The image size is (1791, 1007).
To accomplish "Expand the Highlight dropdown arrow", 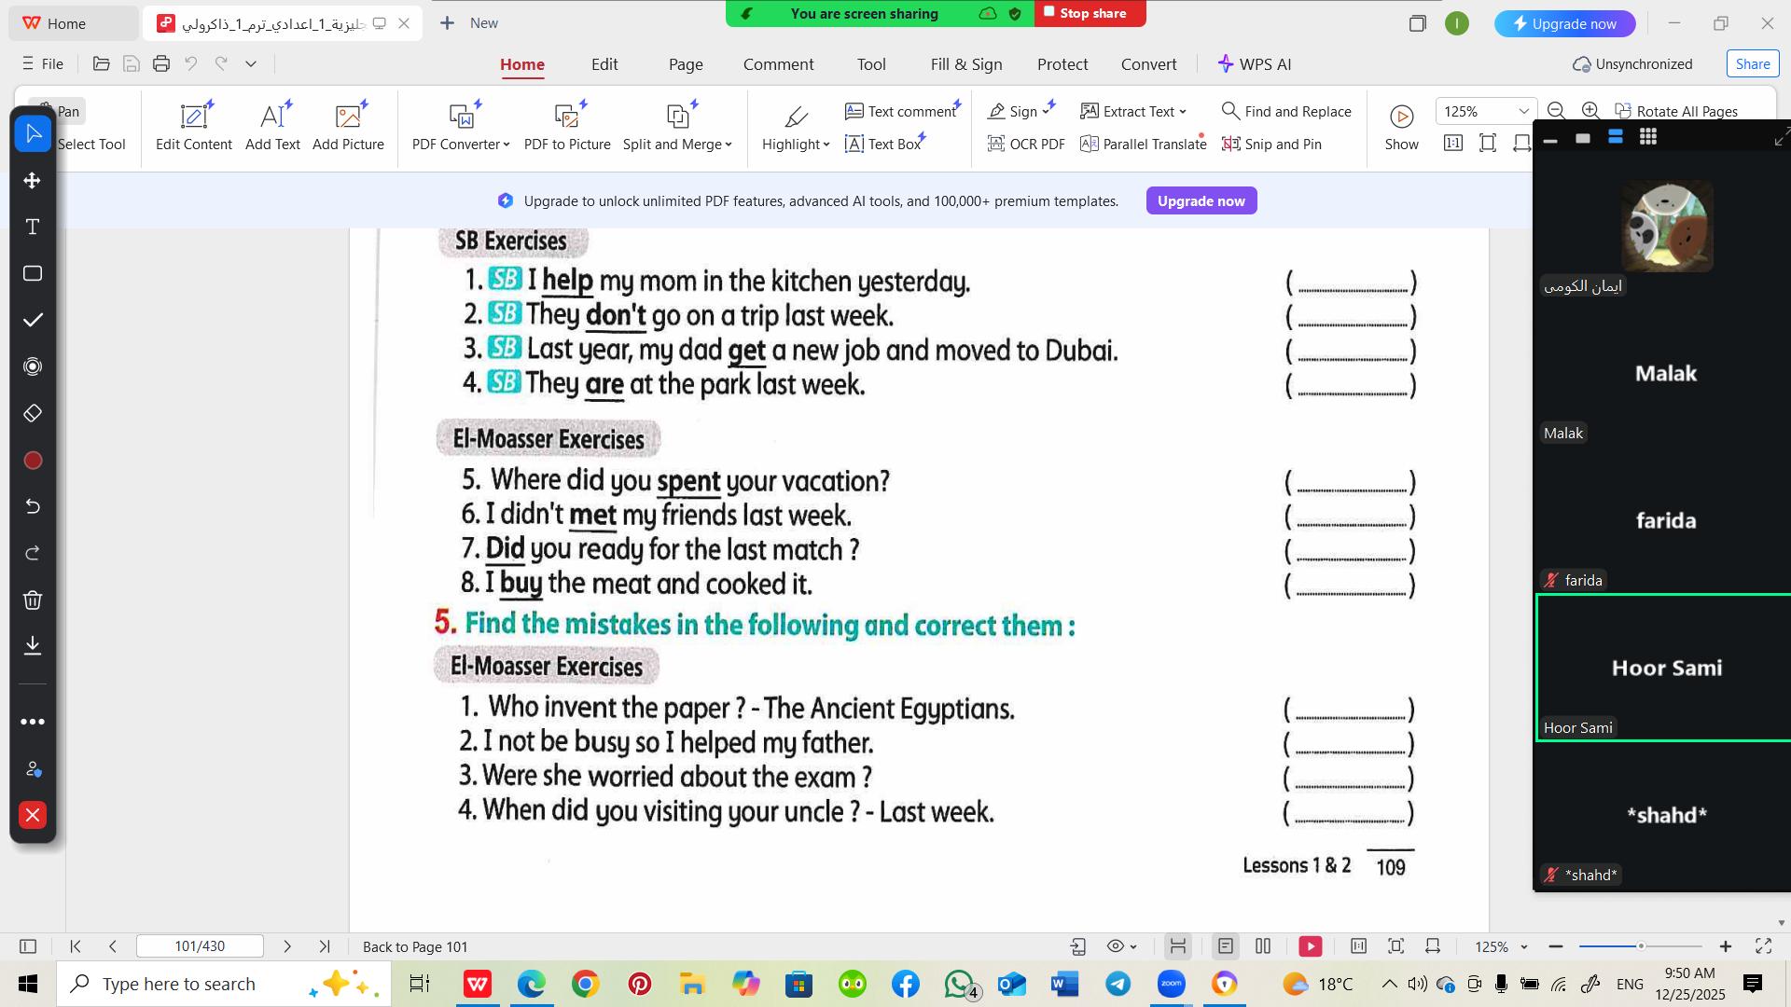I will [826, 145].
